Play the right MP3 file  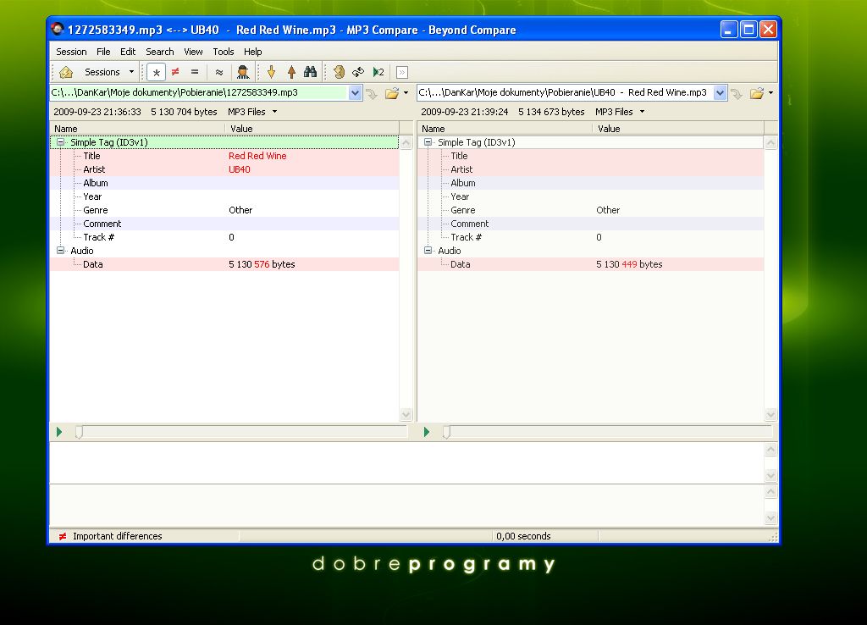coord(427,432)
